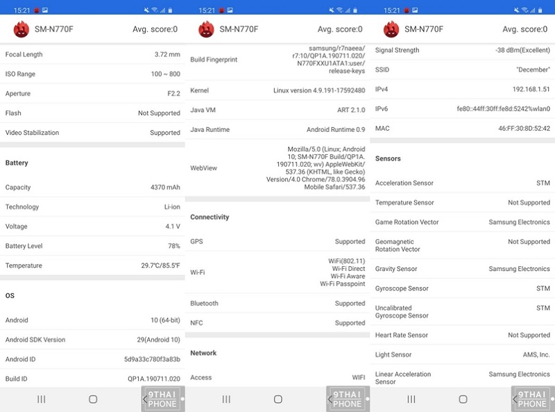This screenshot has width=555, height=412.
Task: Open recent apps below the Sensors screen
Action: 411,399
